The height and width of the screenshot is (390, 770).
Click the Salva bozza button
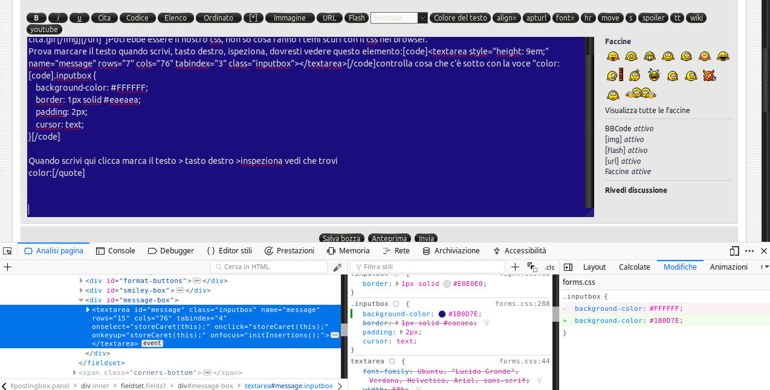point(341,238)
